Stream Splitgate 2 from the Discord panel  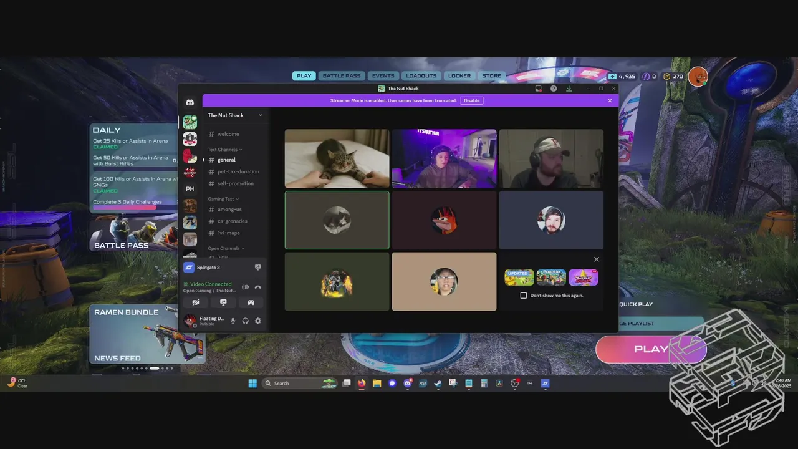point(257,267)
